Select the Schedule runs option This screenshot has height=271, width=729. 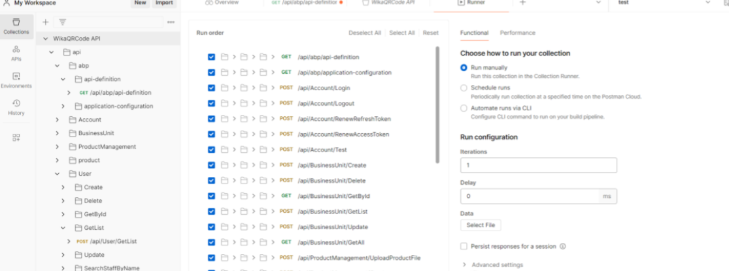(x=464, y=88)
